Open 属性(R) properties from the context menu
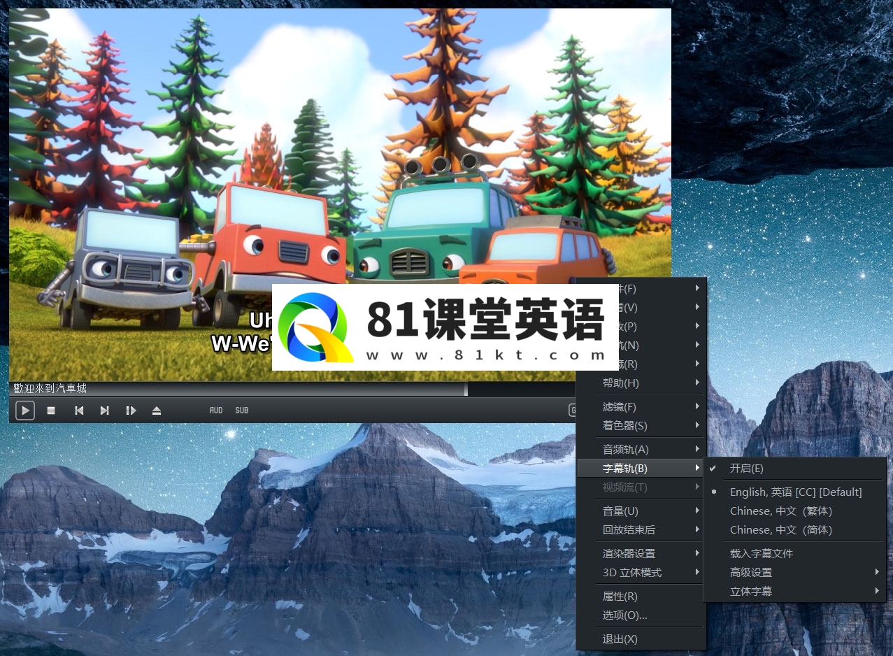The width and height of the screenshot is (893, 656). coord(641,597)
